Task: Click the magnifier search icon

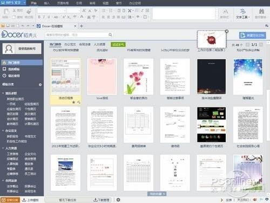Action: click(x=110, y=35)
